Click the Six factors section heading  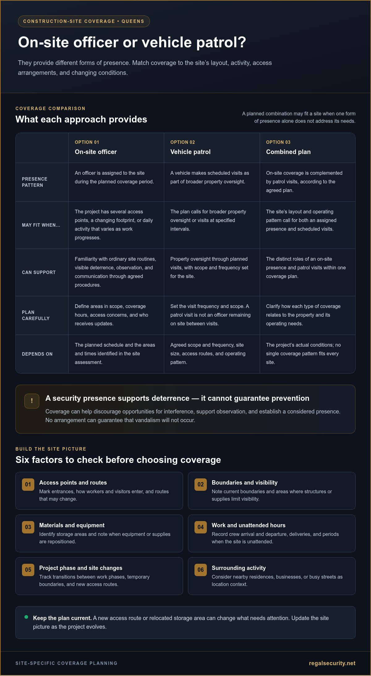tap(118, 460)
